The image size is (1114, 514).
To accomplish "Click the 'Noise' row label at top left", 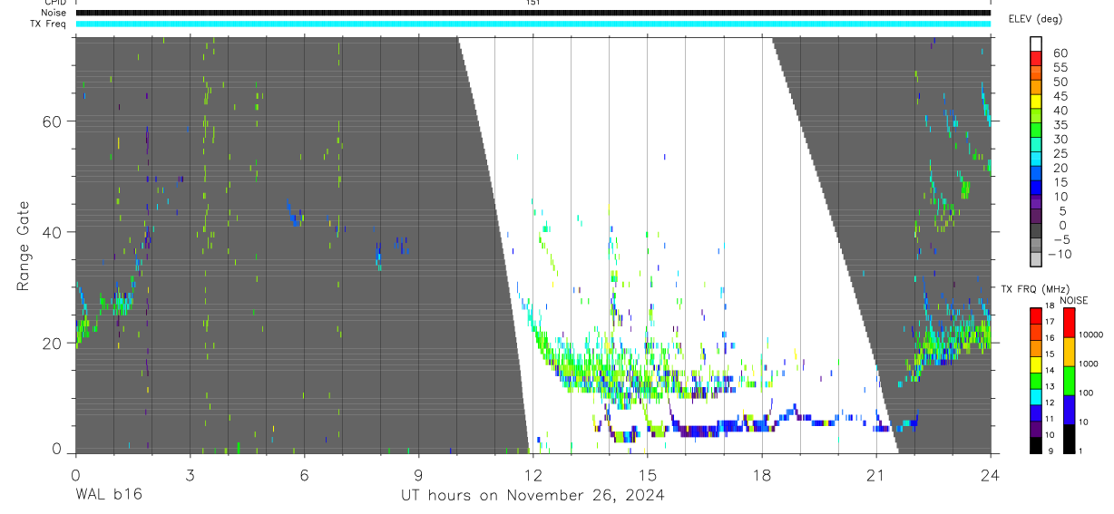I will [x=54, y=13].
